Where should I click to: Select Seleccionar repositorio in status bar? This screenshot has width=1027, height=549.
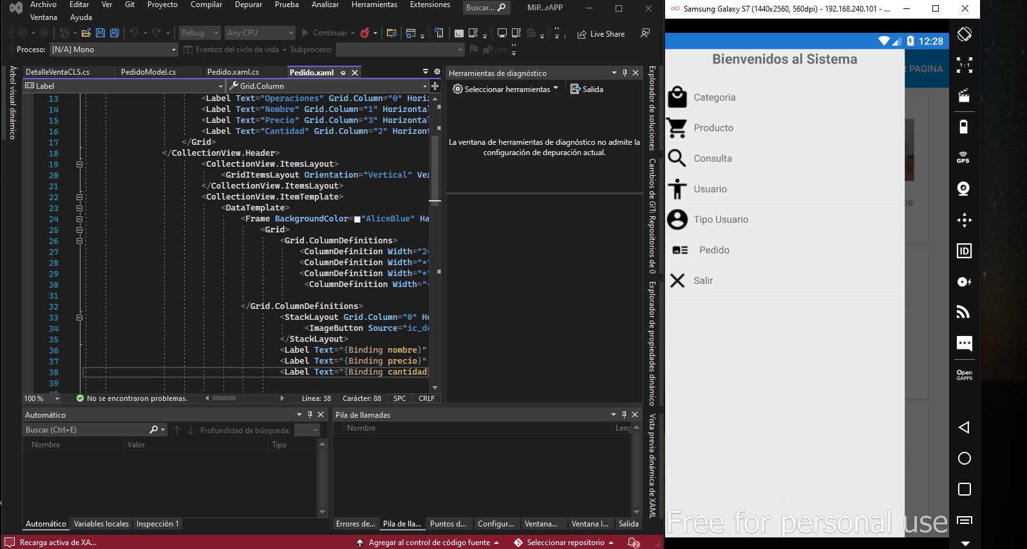563,543
